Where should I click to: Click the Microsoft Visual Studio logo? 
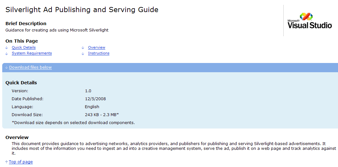[x=310, y=21]
